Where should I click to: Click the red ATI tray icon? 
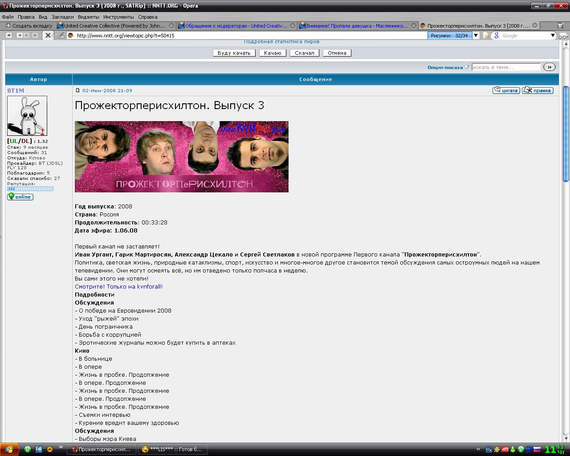[x=505, y=449]
